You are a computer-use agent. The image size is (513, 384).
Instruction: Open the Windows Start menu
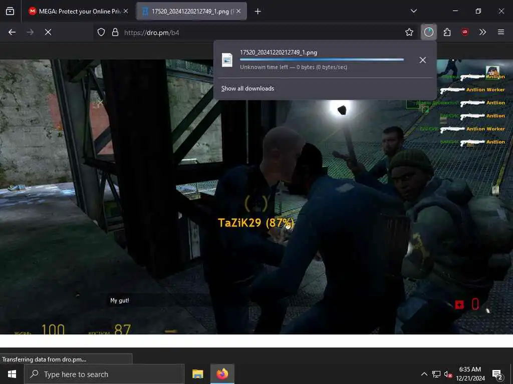click(12, 374)
